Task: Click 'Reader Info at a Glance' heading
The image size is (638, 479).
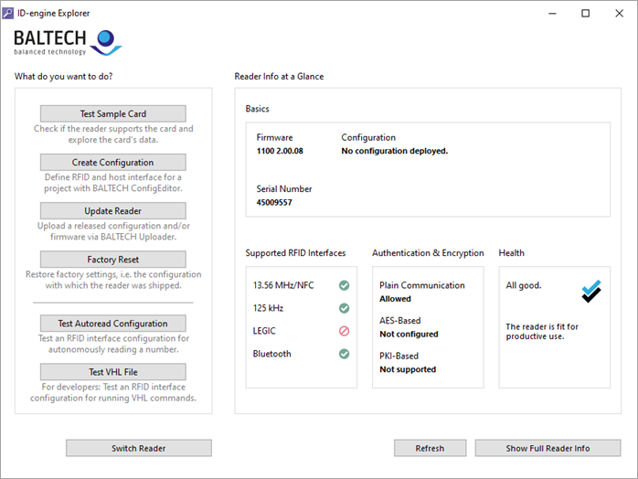Action: (x=279, y=77)
